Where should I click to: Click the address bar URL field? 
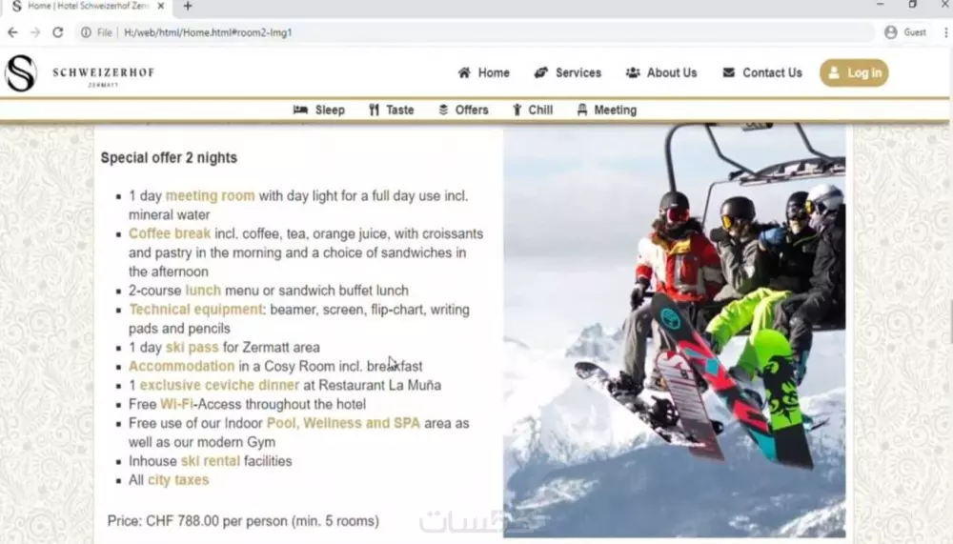pos(474,32)
